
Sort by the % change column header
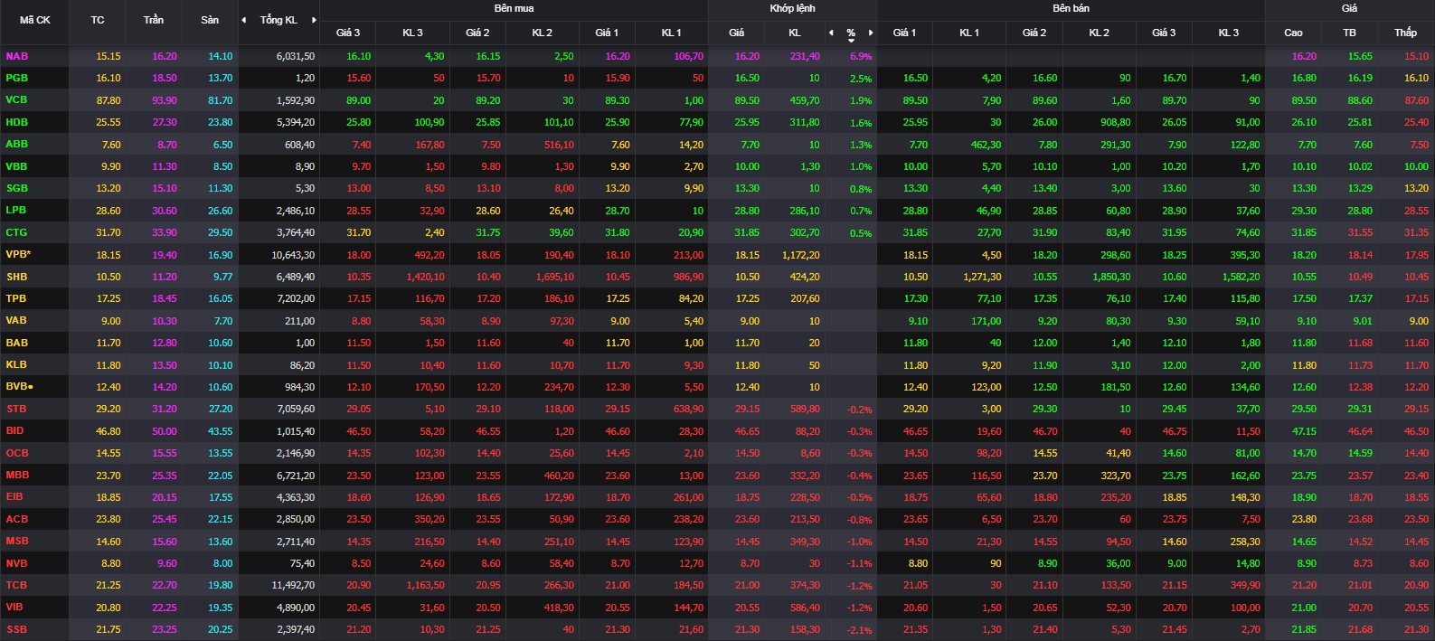coord(851,33)
